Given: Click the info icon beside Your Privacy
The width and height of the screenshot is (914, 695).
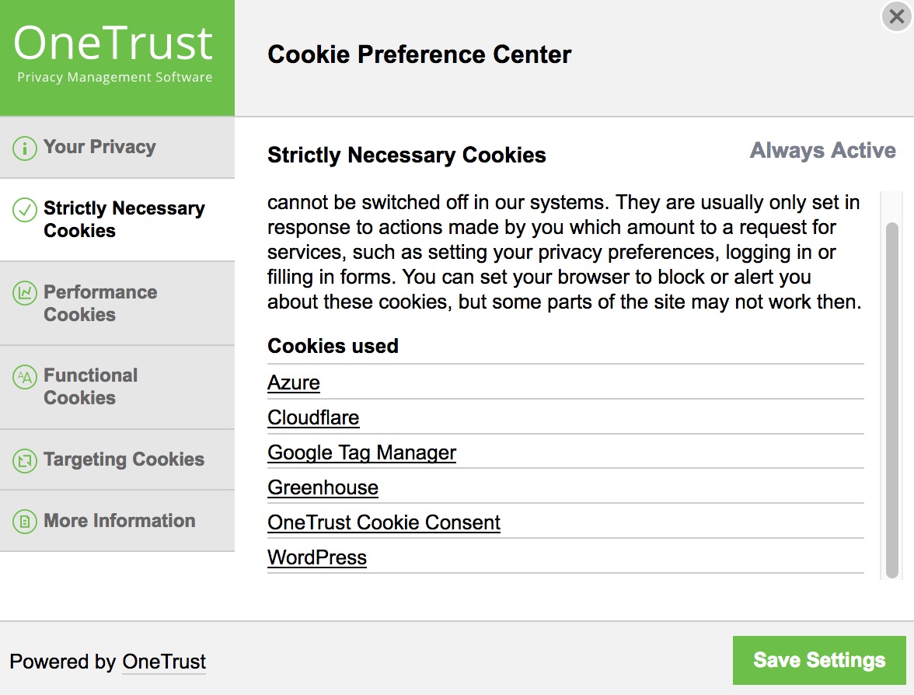Looking at the screenshot, I should pos(23,147).
